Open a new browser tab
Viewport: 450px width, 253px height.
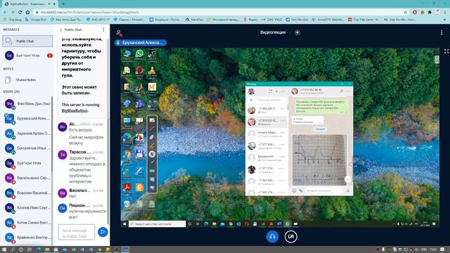point(63,4)
